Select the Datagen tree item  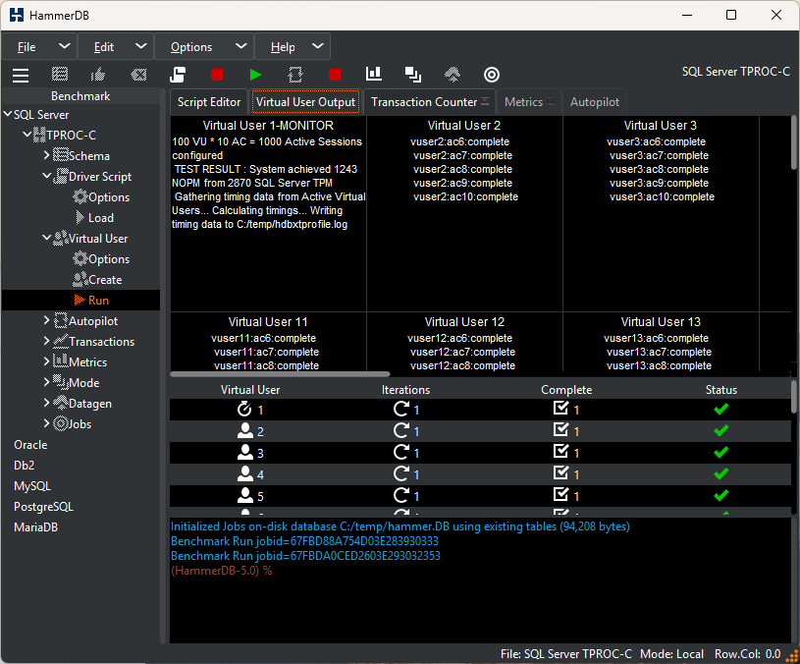click(89, 403)
